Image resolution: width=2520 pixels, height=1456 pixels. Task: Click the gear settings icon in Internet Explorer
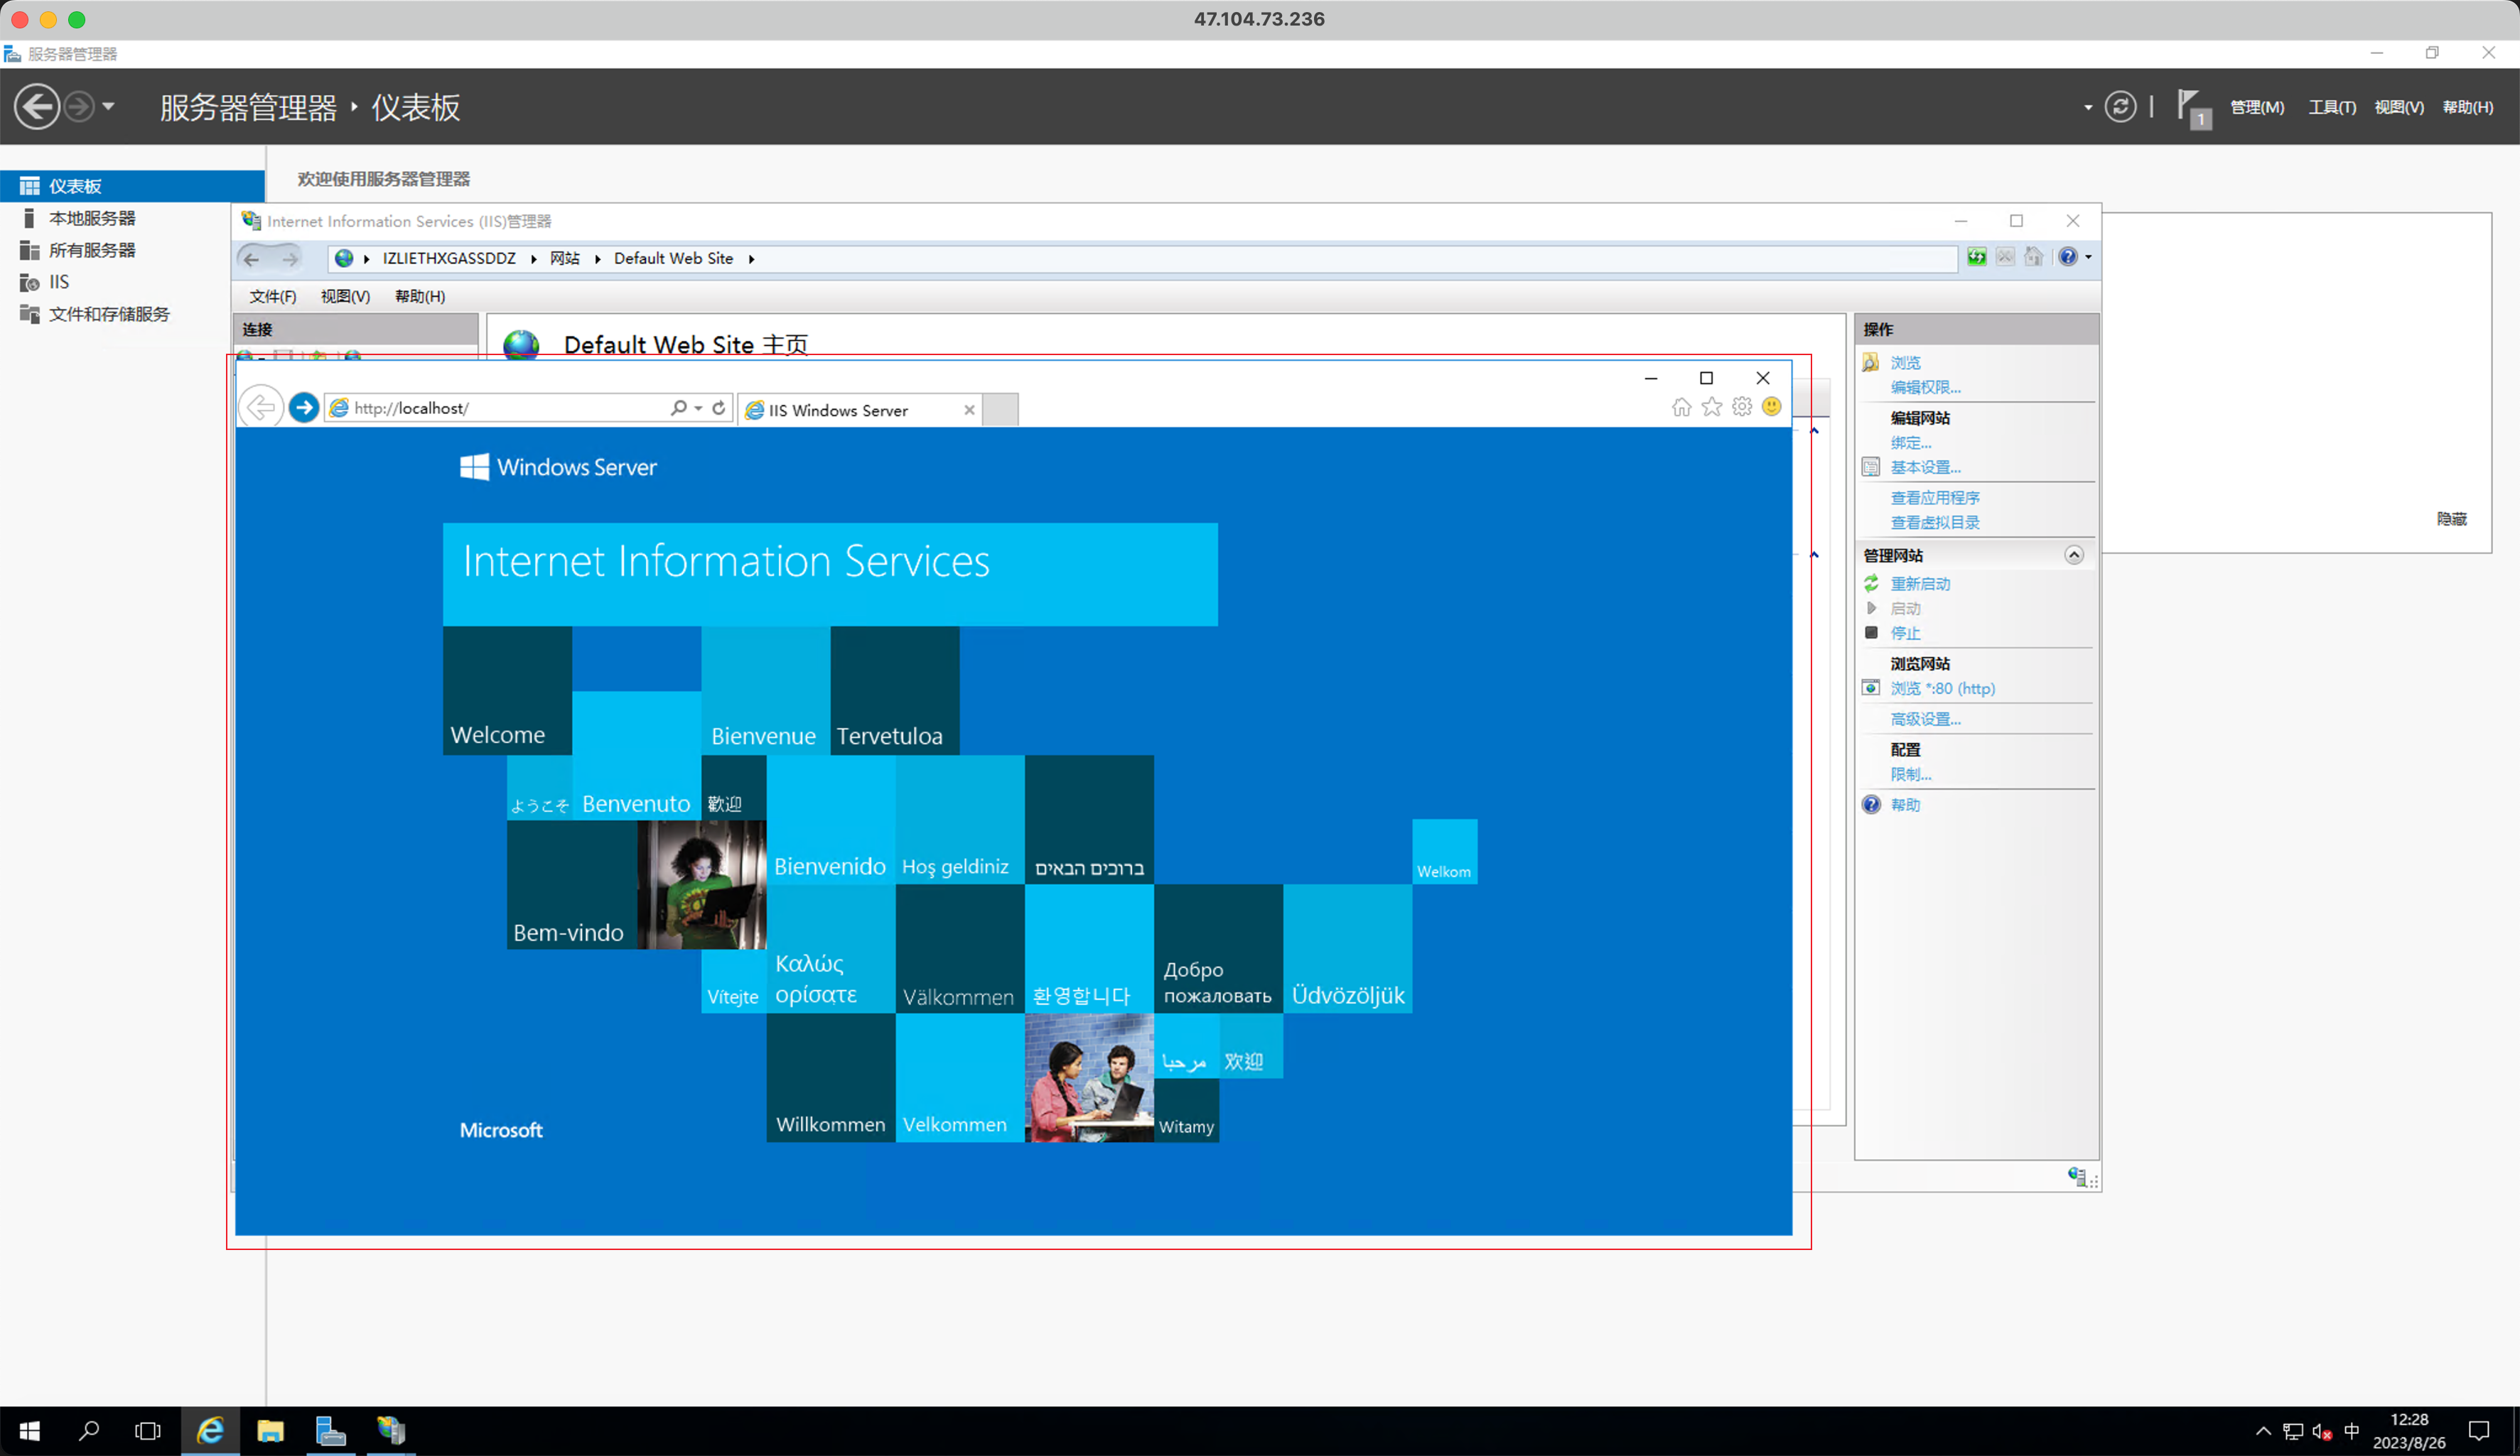click(x=1742, y=407)
